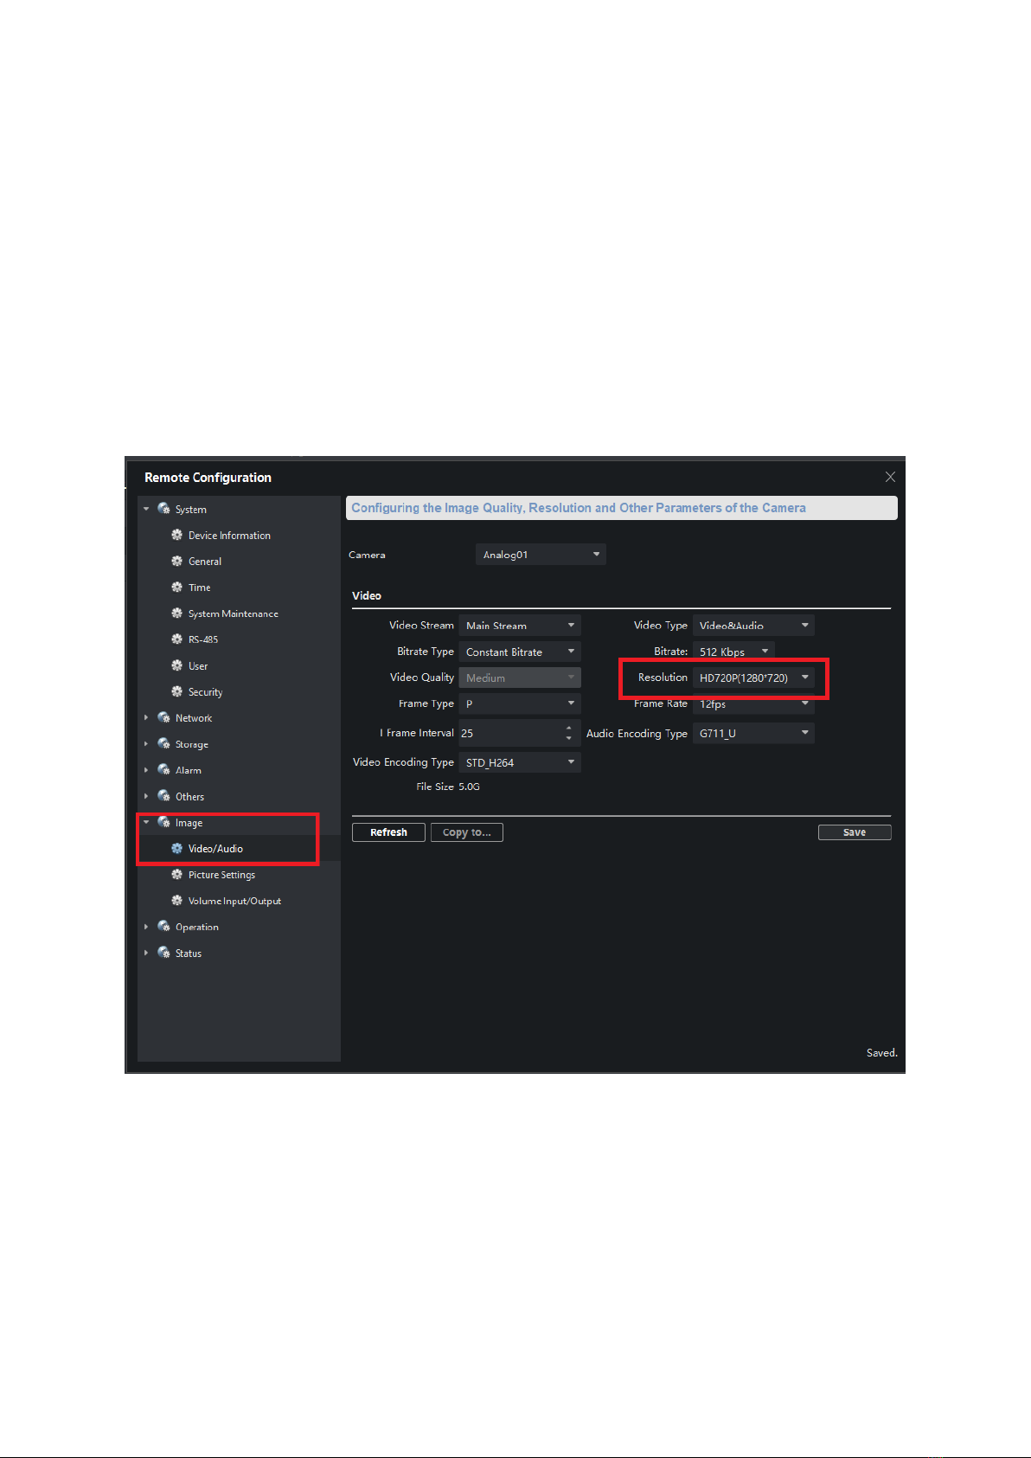Click the Refresh button
The width and height of the screenshot is (1031, 1458).
click(388, 832)
